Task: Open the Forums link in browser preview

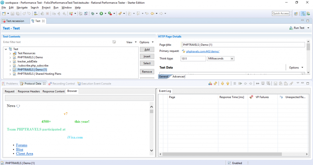Action: click(x=22, y=145)
